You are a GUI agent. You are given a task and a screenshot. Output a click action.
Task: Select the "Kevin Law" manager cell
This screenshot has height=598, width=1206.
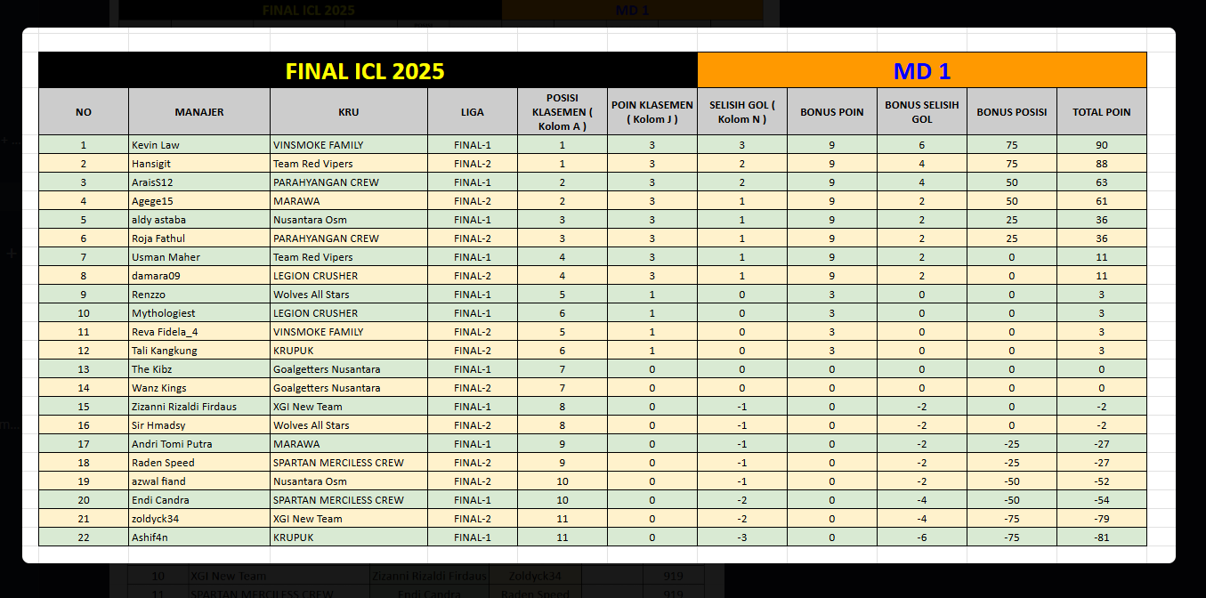199,145
